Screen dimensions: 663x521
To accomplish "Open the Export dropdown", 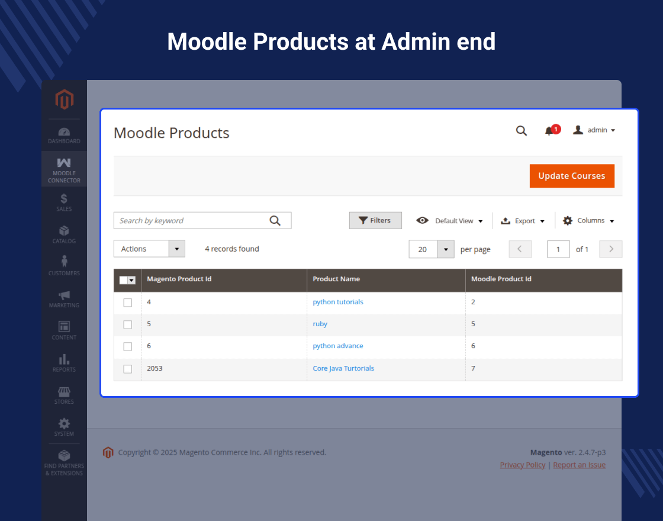I will point(523,221).
